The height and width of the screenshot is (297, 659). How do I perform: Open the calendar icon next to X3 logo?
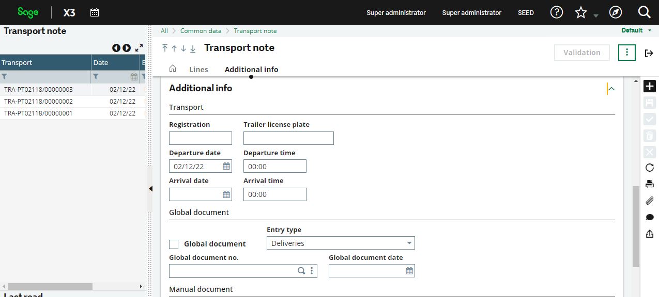tap(95, 12)
